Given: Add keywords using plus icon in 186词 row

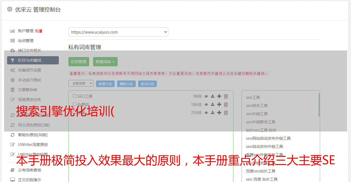Looking at the screenshot, I should point(219,105).
